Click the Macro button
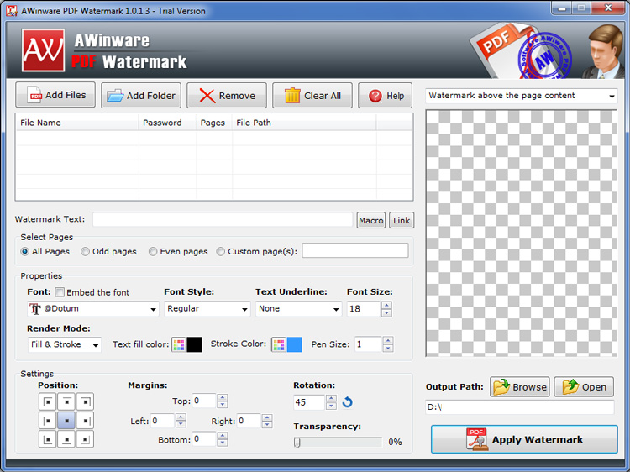The width and height of the screenshot is (630, 472). [x=370, y=221]
